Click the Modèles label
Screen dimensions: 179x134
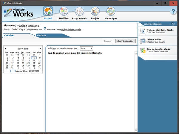(64, 18)
